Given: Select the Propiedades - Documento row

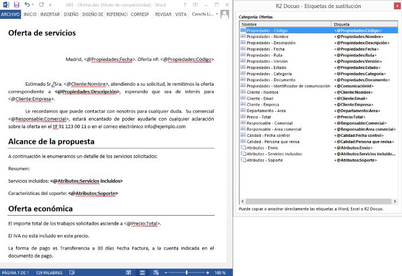Looking at the screenshot, I should click(x=319, y=80).
